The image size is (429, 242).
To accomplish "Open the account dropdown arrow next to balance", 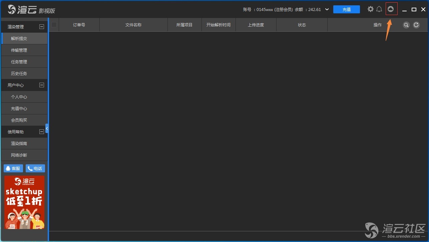I will (327, 9).
